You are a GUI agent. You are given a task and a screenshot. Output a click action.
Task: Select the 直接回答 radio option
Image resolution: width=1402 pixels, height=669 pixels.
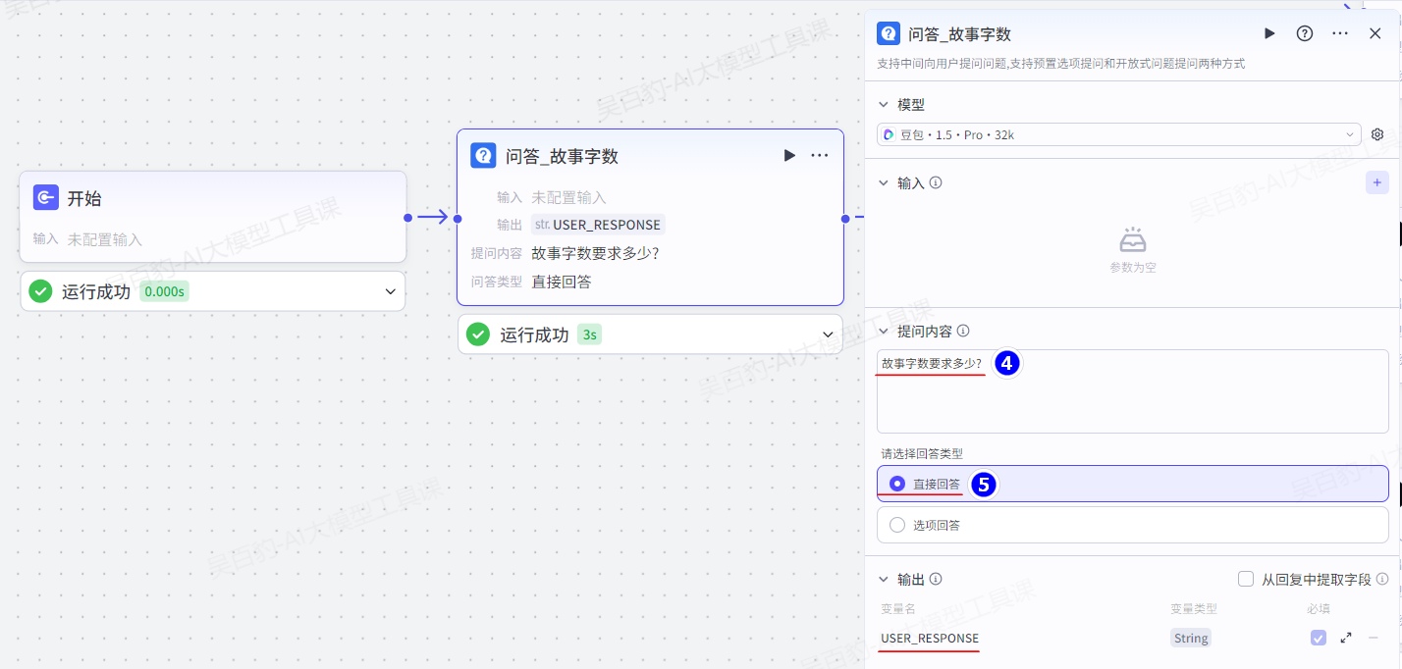(x=897, y=484)
